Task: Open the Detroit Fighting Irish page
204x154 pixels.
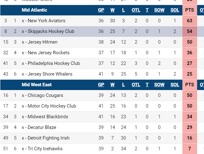Action: [48, 138]
